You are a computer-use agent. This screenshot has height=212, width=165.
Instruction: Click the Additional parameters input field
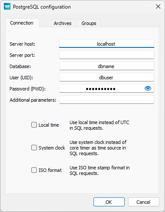107,100
